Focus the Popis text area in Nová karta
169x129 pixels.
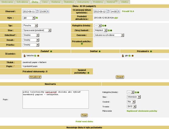coord(56,99)
